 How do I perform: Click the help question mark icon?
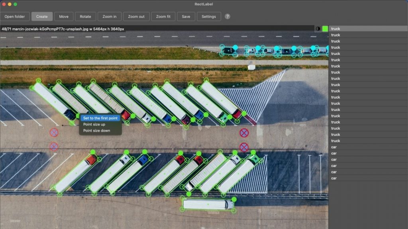(x=228, y=17)
